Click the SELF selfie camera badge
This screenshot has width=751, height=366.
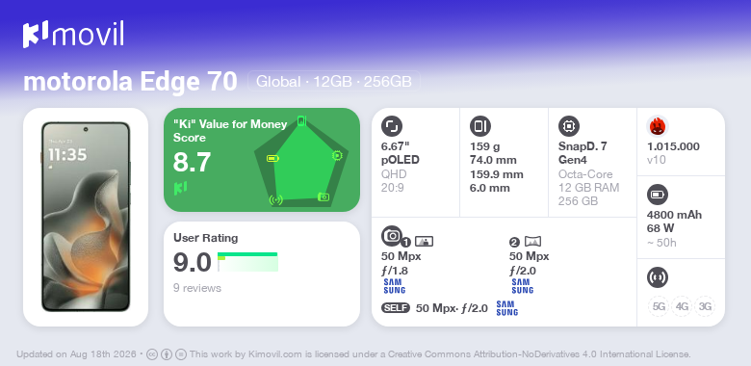396,308
